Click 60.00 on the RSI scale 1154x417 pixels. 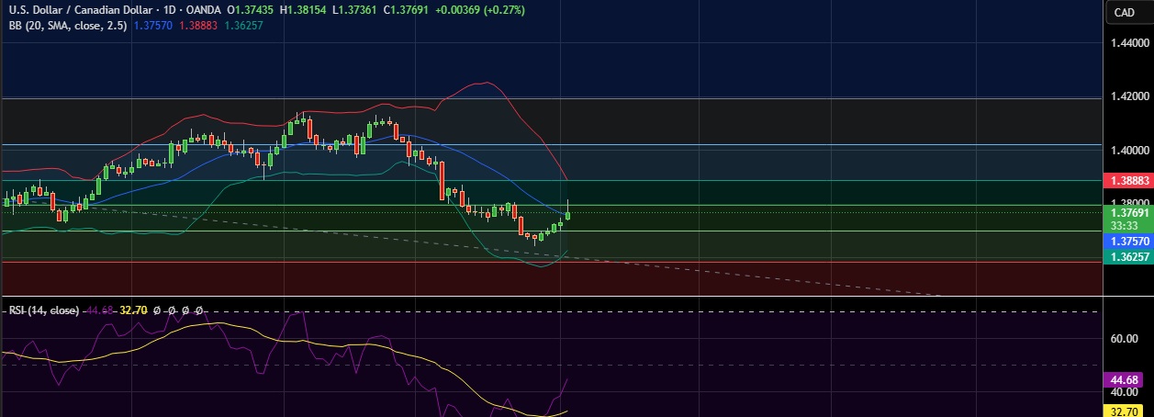point(1125,338)
